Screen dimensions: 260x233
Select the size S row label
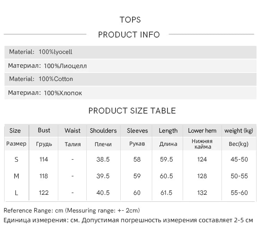(x=16, y=159)
